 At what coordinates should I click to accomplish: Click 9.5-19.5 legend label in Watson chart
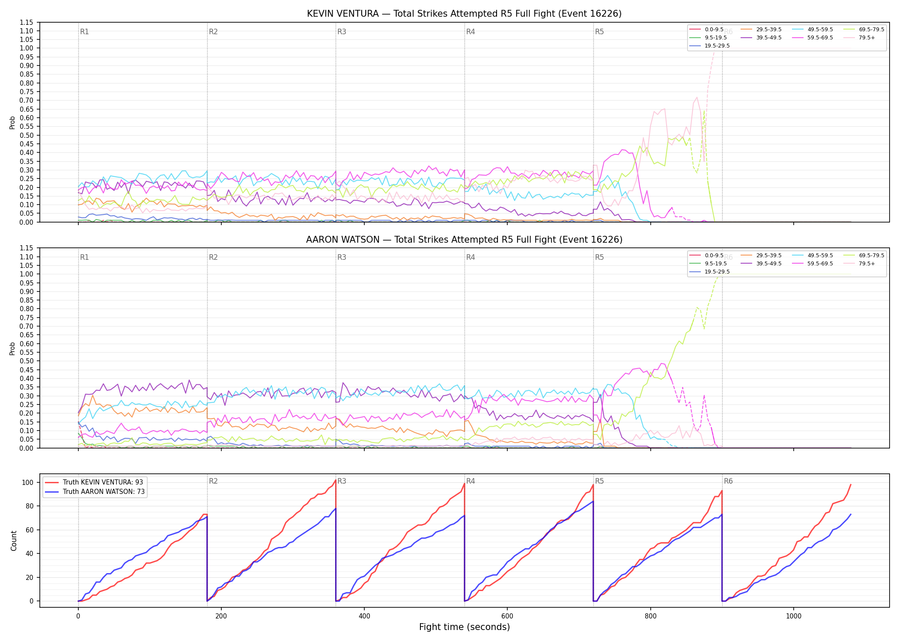pyautogui.click(x=716, y=264)
